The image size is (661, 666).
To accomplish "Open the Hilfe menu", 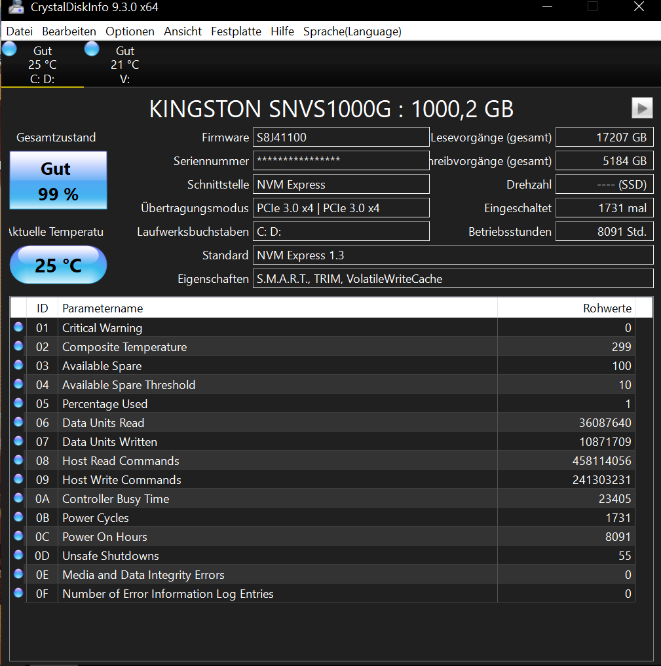I will point(282,31).
